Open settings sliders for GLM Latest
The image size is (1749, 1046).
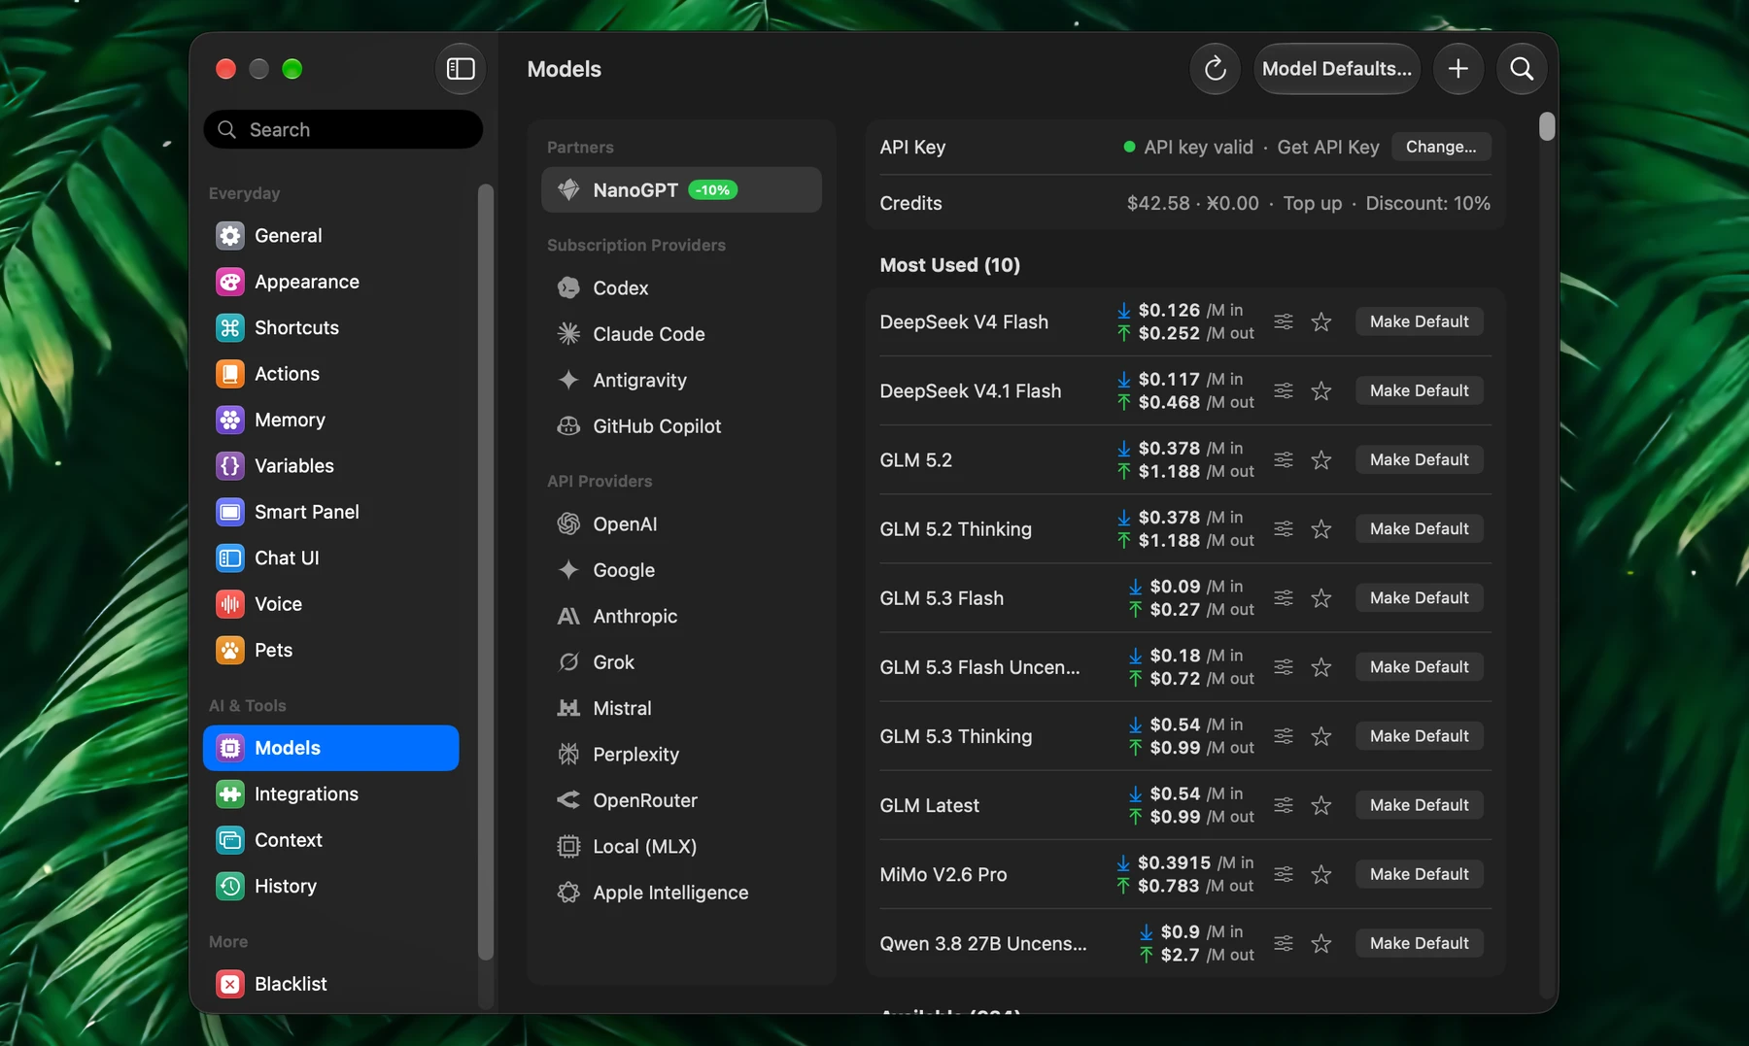click(1284, 805)
